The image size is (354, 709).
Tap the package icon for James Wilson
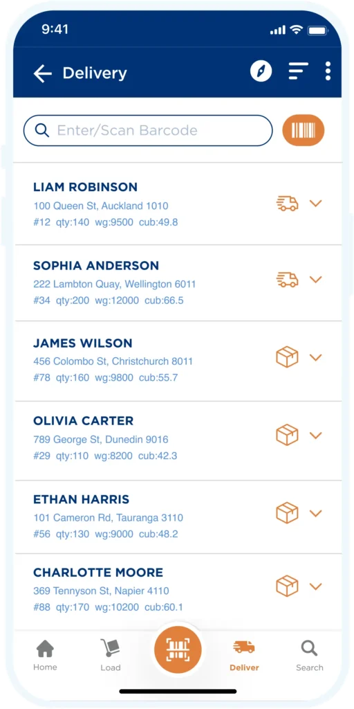287,357
